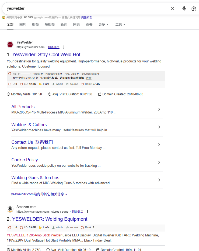The width and height of the screenshot is (199, 251).
Task: Open YesWelder: Stay Cool Weld Hot result
Action: (46, 55)
